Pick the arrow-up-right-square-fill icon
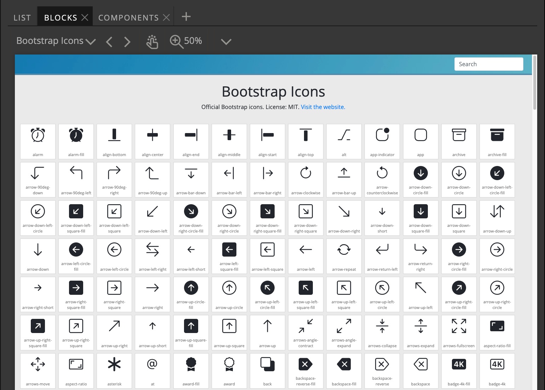Image resolution: width=545 pixels, height=390 pixels. click(38, 333)
